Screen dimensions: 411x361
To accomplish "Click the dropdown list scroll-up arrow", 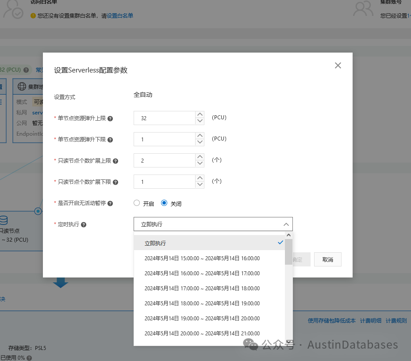I will point(288,235).
